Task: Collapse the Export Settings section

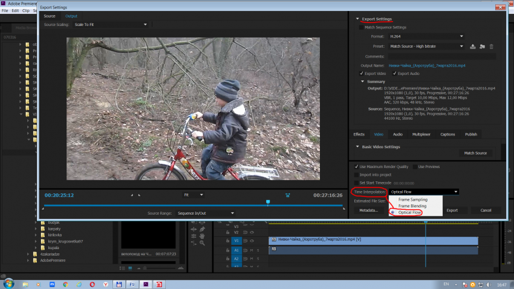Action: pyautogui.click(x=357, y=19)
